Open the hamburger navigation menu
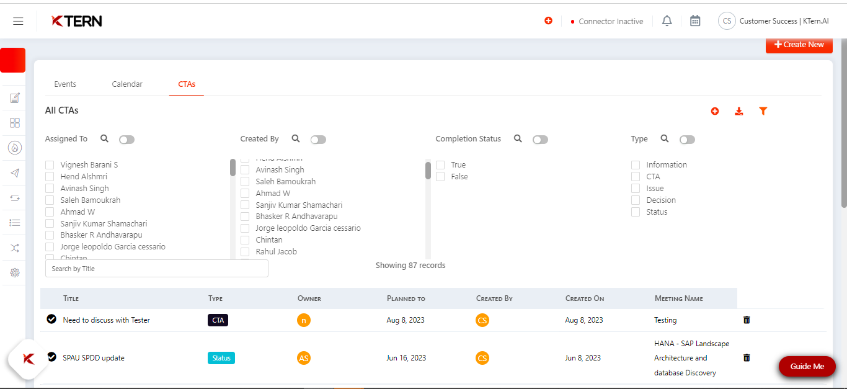Image resolution: width=847 pixels, height=389 pixels. click(x=18, y=21)
